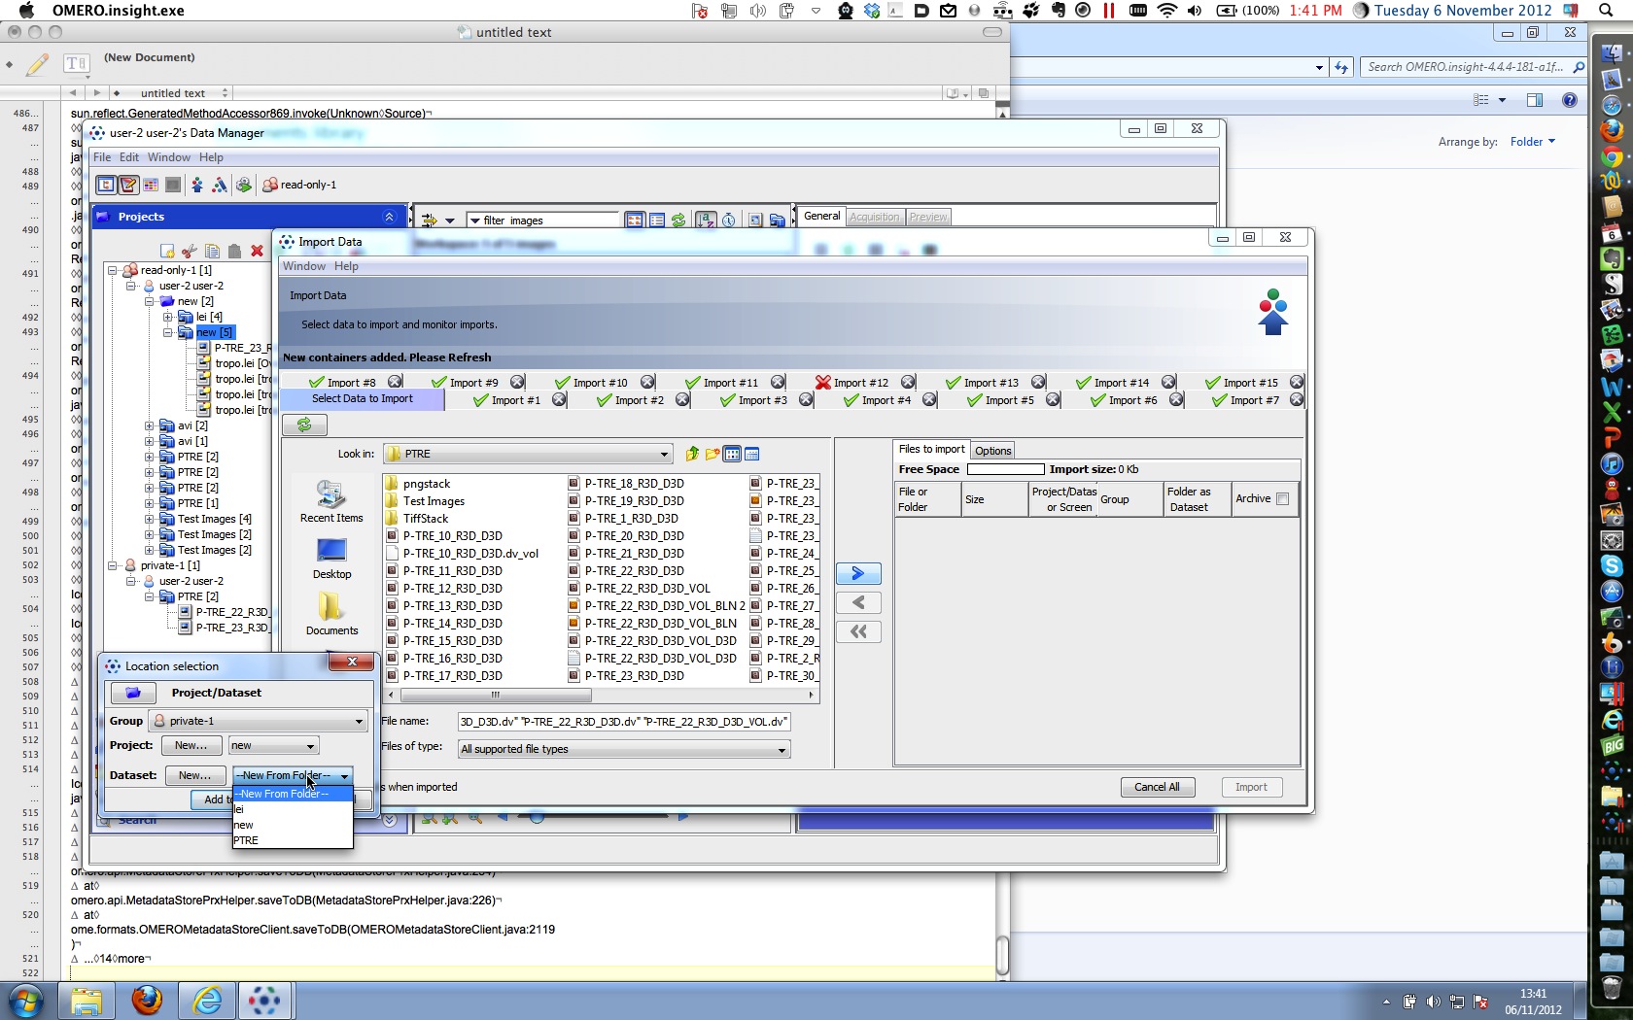1633x1020 pixels.
Task: Collapse the Projects panel with chevron button
Action: (x=389, y=217)
